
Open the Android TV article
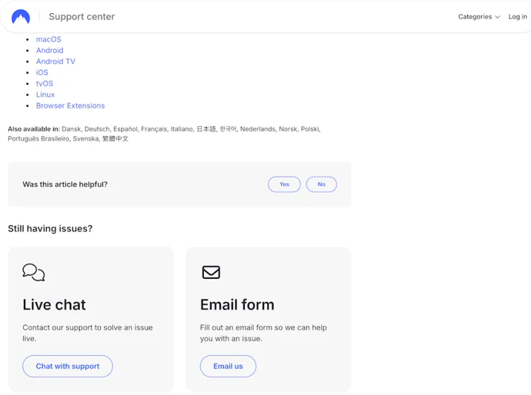(x=56, y=61)
